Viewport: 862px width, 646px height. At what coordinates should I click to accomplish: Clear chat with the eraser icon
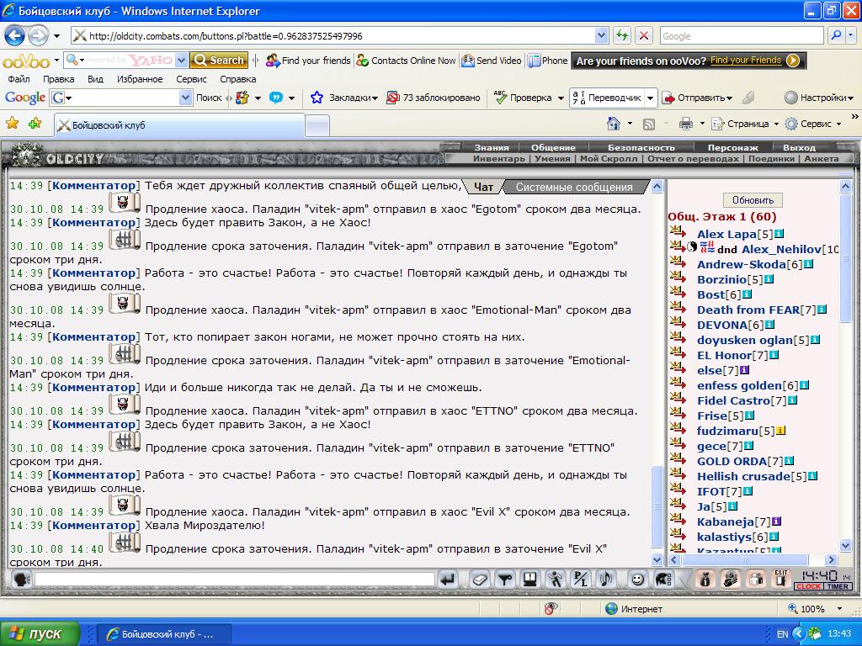coord(479,580)
